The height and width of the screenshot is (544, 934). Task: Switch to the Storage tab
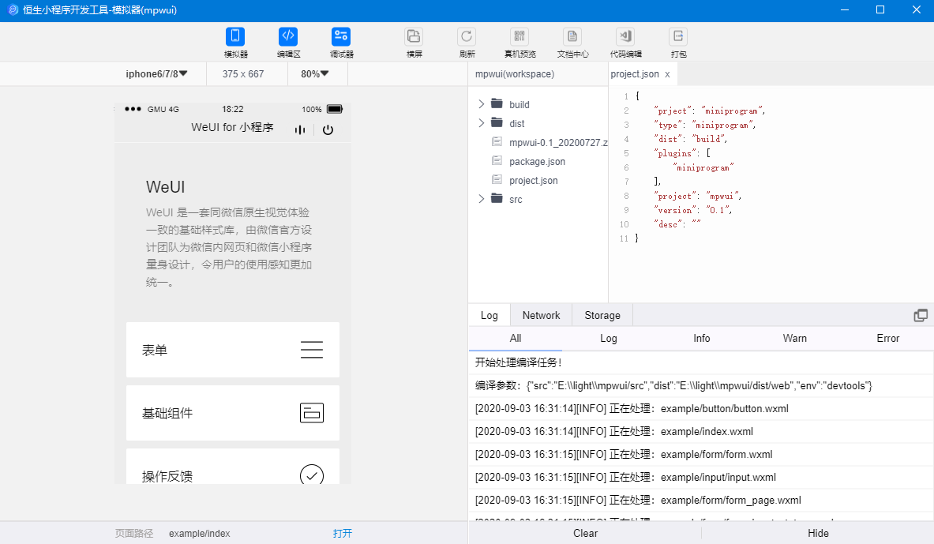tap(602, 315)
